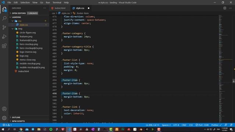Switch to the index.html tab

pyautogui.click(x=60, y=8)
